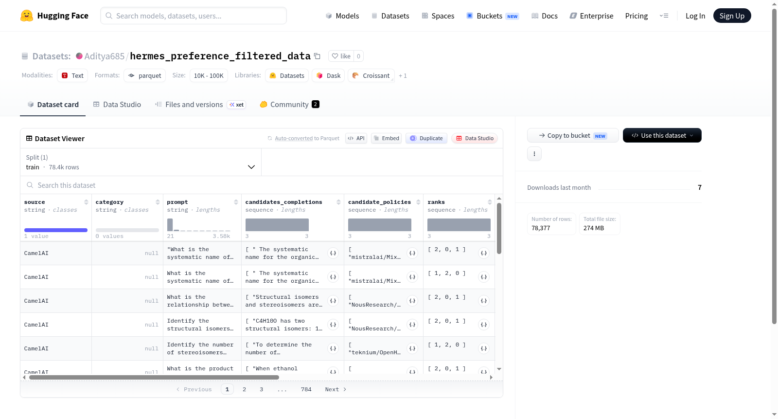Open Data Studio from viewer header

coord(474,138)
